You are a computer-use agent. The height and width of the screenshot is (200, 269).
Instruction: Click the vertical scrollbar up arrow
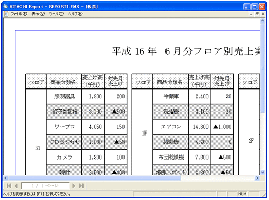tap(262, 21)
